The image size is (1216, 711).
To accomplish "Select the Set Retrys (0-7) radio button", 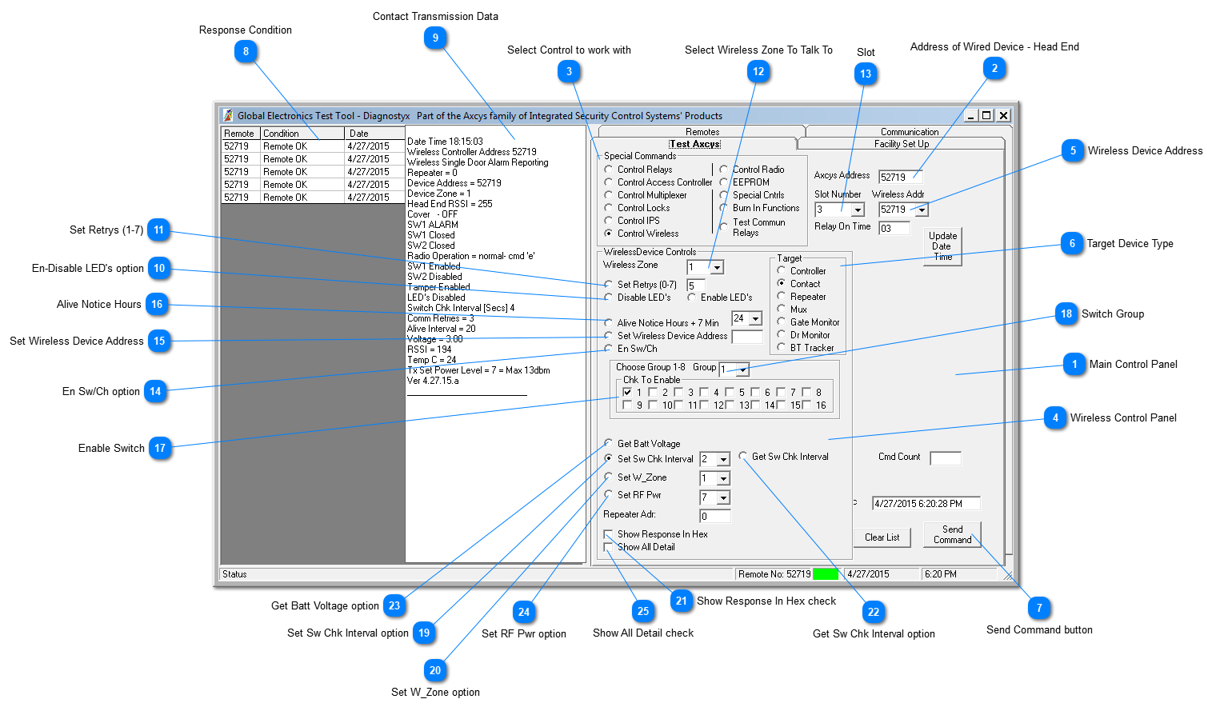I will pyautogui.click(x=609, y=285).
